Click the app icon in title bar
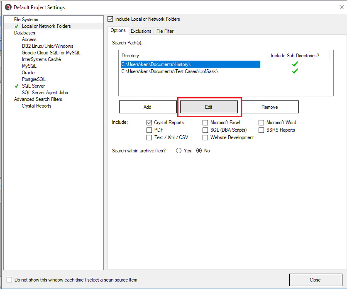347x289 pixels. click(x=8, y=7)
